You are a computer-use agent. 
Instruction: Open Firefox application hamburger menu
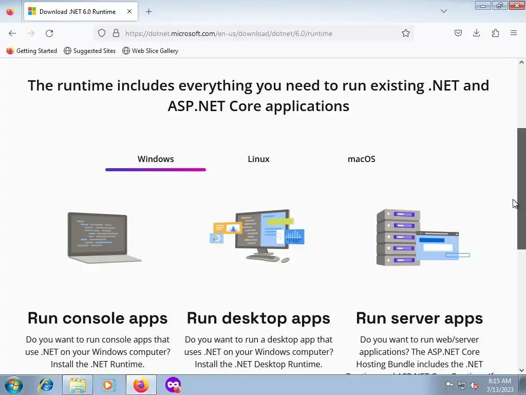514,33
